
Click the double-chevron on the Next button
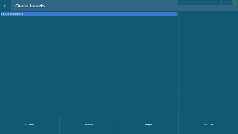pyautogui.click(x=212, y=124)
